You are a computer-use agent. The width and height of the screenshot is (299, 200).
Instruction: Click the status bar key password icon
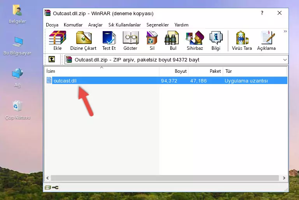55,188
